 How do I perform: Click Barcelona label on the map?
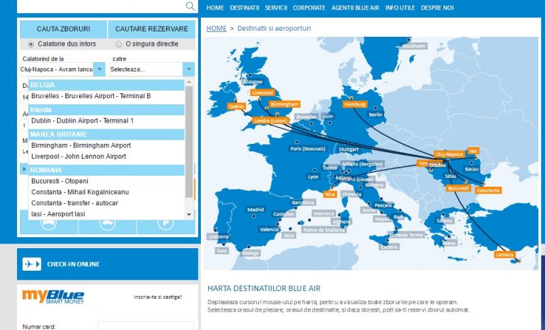(303, 202)
